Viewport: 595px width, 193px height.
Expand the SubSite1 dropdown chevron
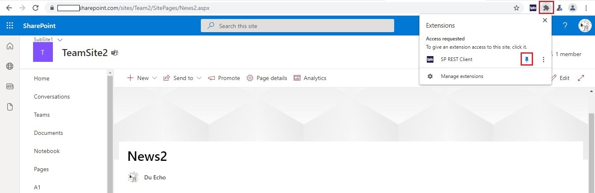60,40
